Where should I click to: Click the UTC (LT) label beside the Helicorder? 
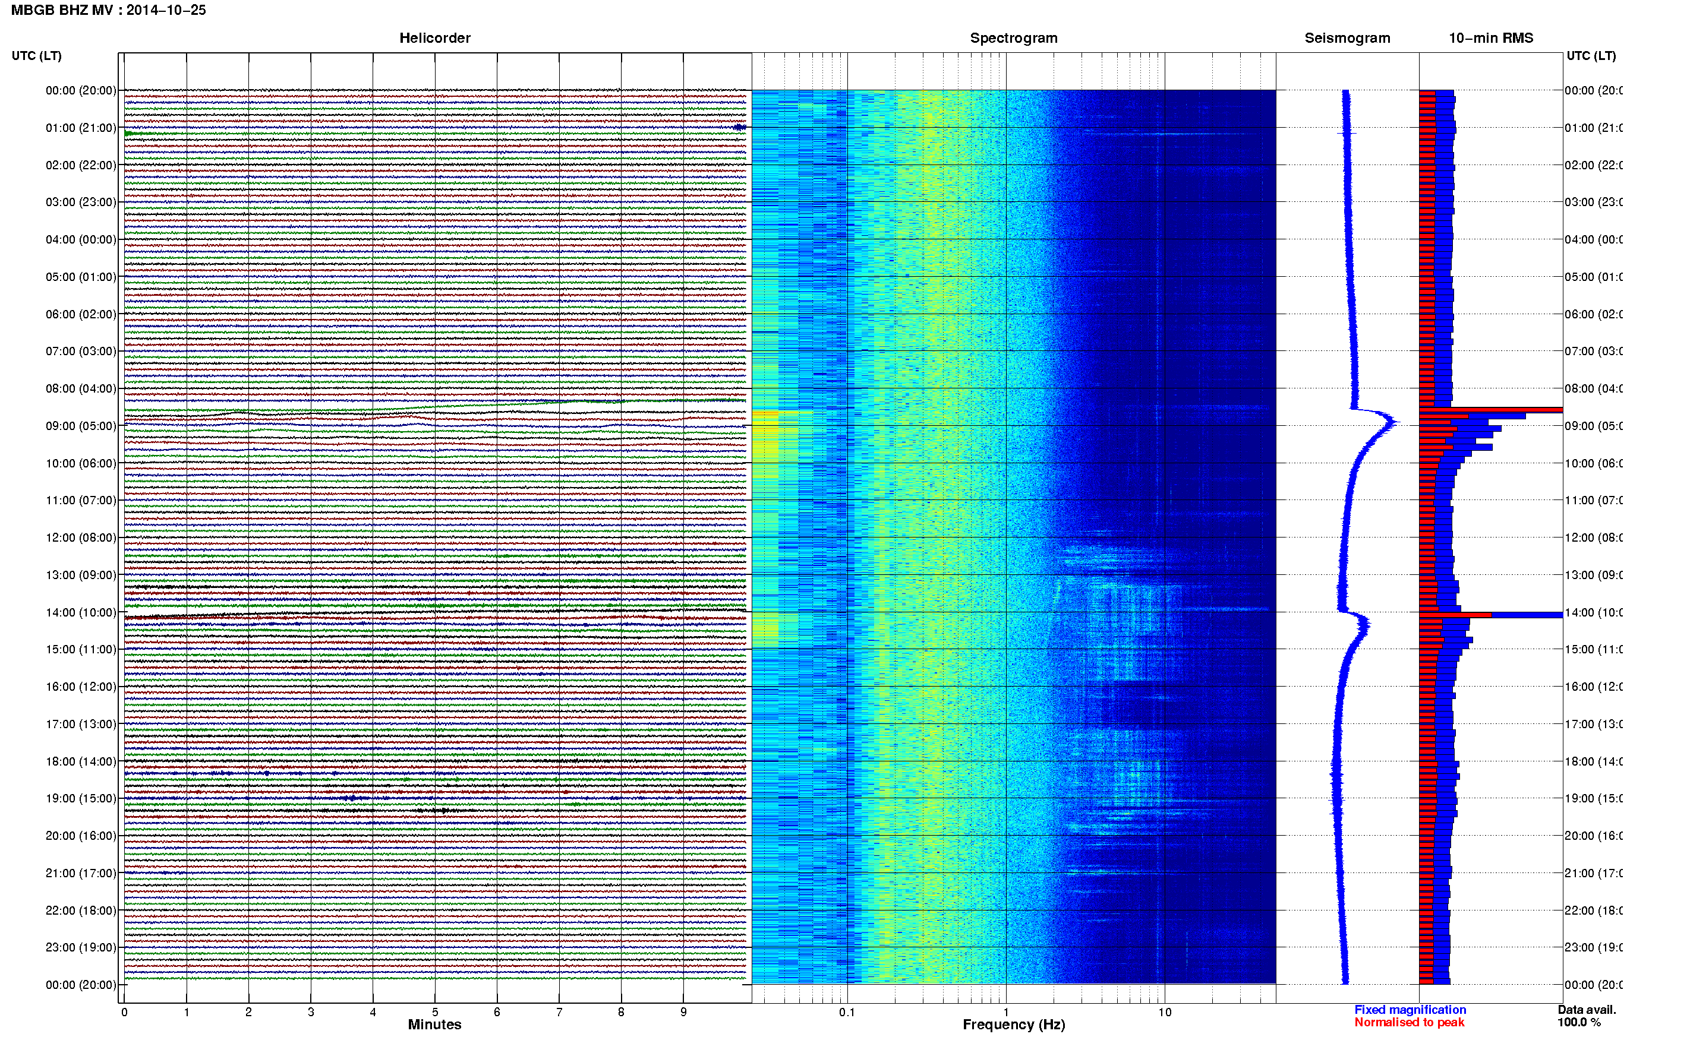[x=36, y=56]
